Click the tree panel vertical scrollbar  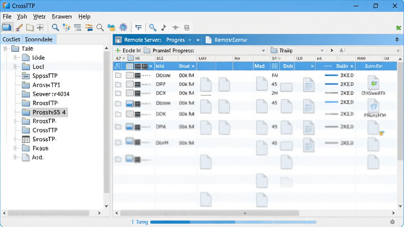pyautogui.click(x=107, y=122)
